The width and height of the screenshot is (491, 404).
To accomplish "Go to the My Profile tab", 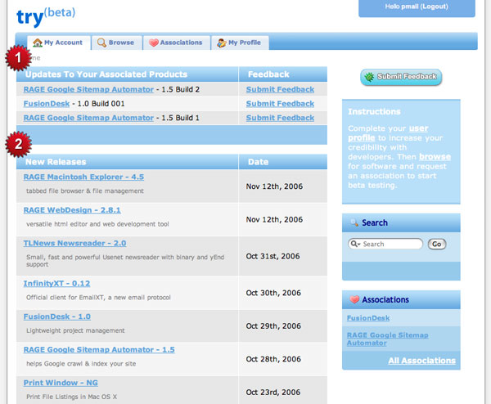I will pyautogui.click(x=240, y=43).
